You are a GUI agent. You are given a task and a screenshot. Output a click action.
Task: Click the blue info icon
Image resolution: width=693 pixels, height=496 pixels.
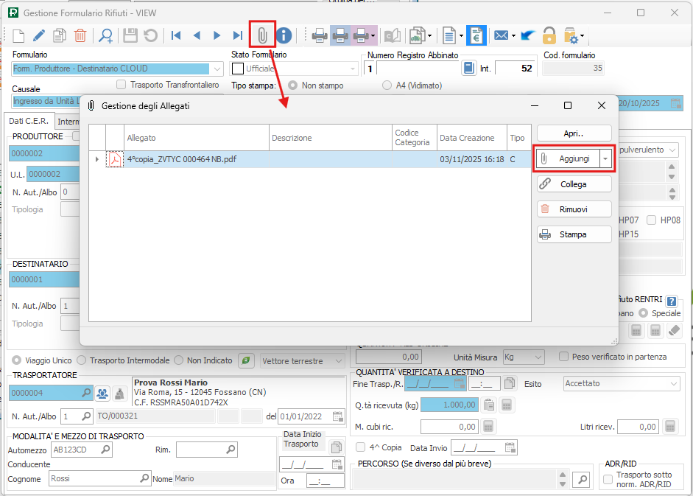(284, 35)
